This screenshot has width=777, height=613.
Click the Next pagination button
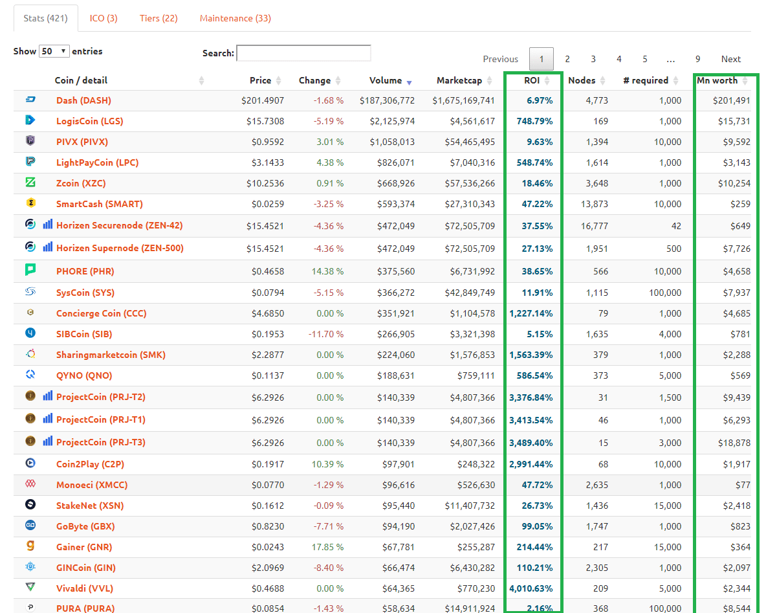[x=731, y=59]
